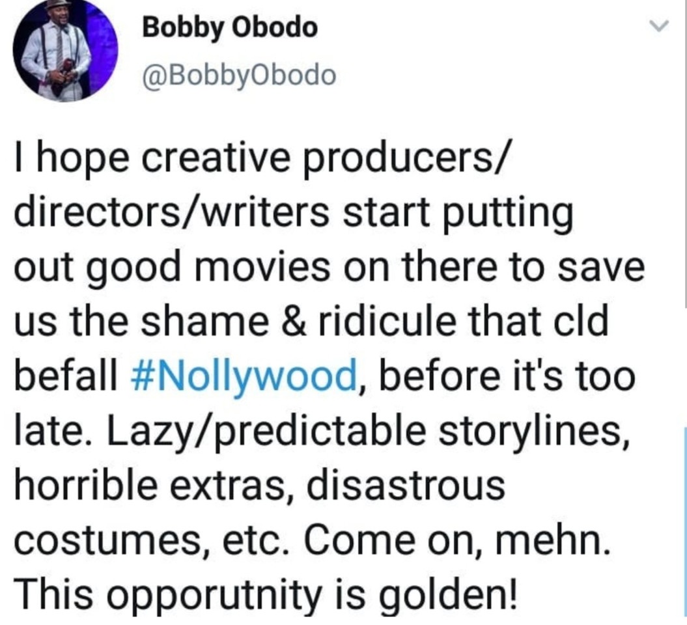The height and width of the screenshot is (625, 687).
Task: Click the blue vertical bar at right edge
Action: point(684,521)
